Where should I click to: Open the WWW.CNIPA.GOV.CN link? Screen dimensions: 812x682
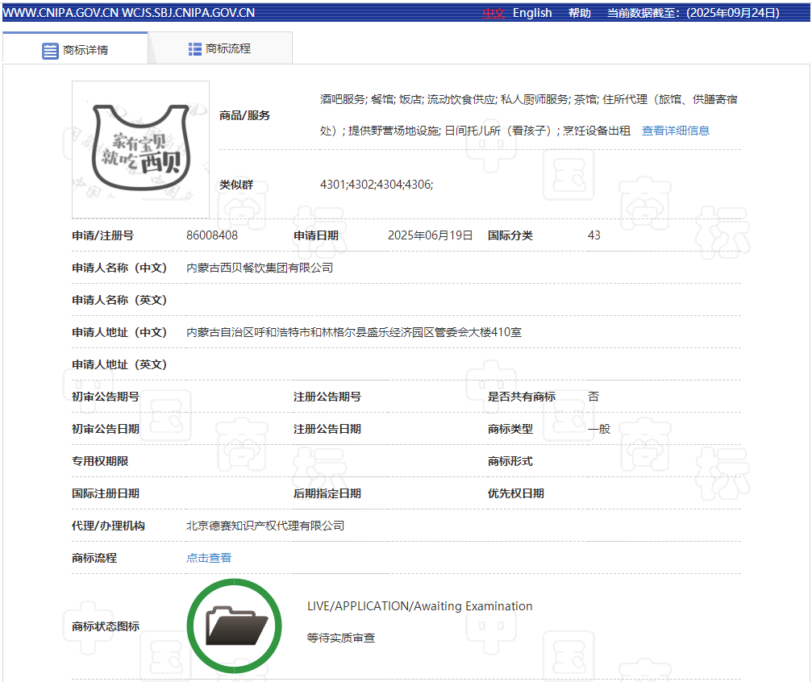click(x=60, y=12)
